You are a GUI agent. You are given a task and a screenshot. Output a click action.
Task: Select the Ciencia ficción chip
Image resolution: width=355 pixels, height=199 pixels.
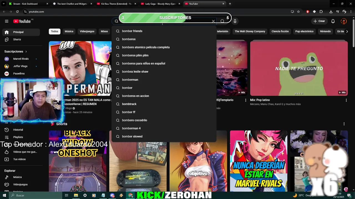280,32
